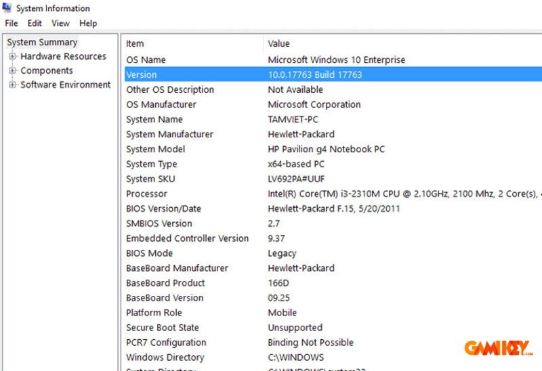Viewport: 542px width, 371px height.
Task: Select Hardware Resources tree item
Action: point(63,56)
